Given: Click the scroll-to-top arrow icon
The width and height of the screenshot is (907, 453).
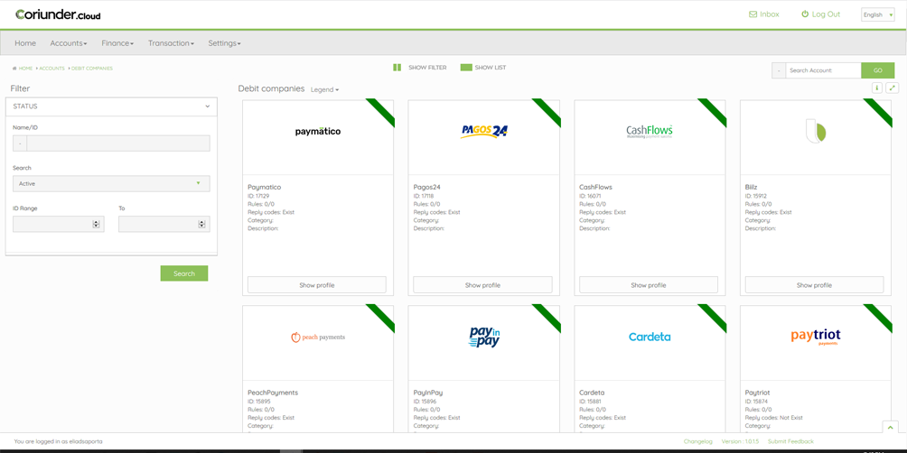Looking at the screenshot, I should point(890,428).
